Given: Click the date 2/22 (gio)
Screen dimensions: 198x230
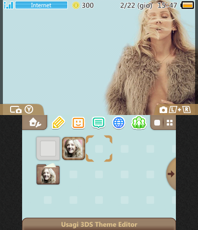Looking at the screenshot, I should coord(136,6).
